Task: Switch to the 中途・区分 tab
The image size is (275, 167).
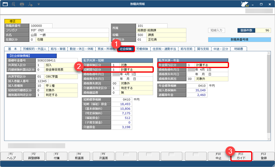Action: click(221, 49)
